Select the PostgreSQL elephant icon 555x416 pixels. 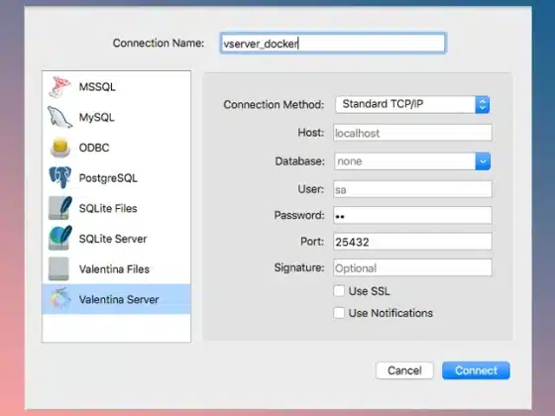pos(59,177)
